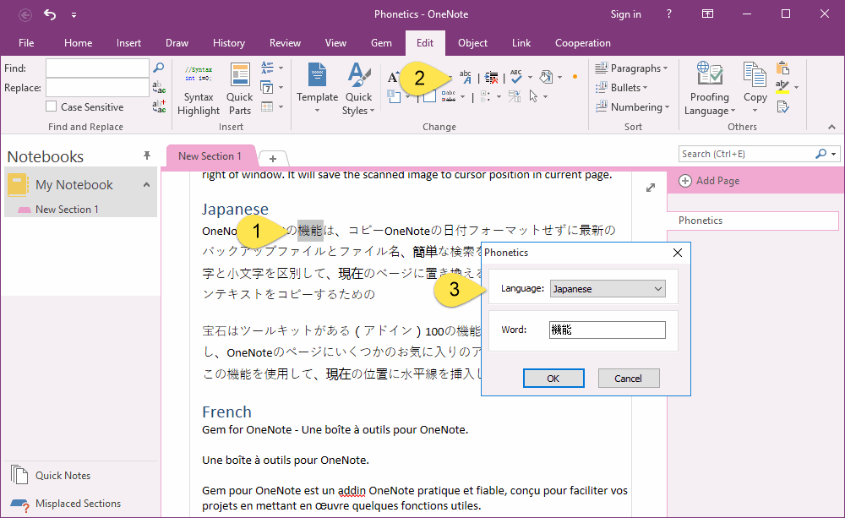Click Cancel in the Phonetics dialog
This screenshot has width=845, height=518.
(629, 378)
